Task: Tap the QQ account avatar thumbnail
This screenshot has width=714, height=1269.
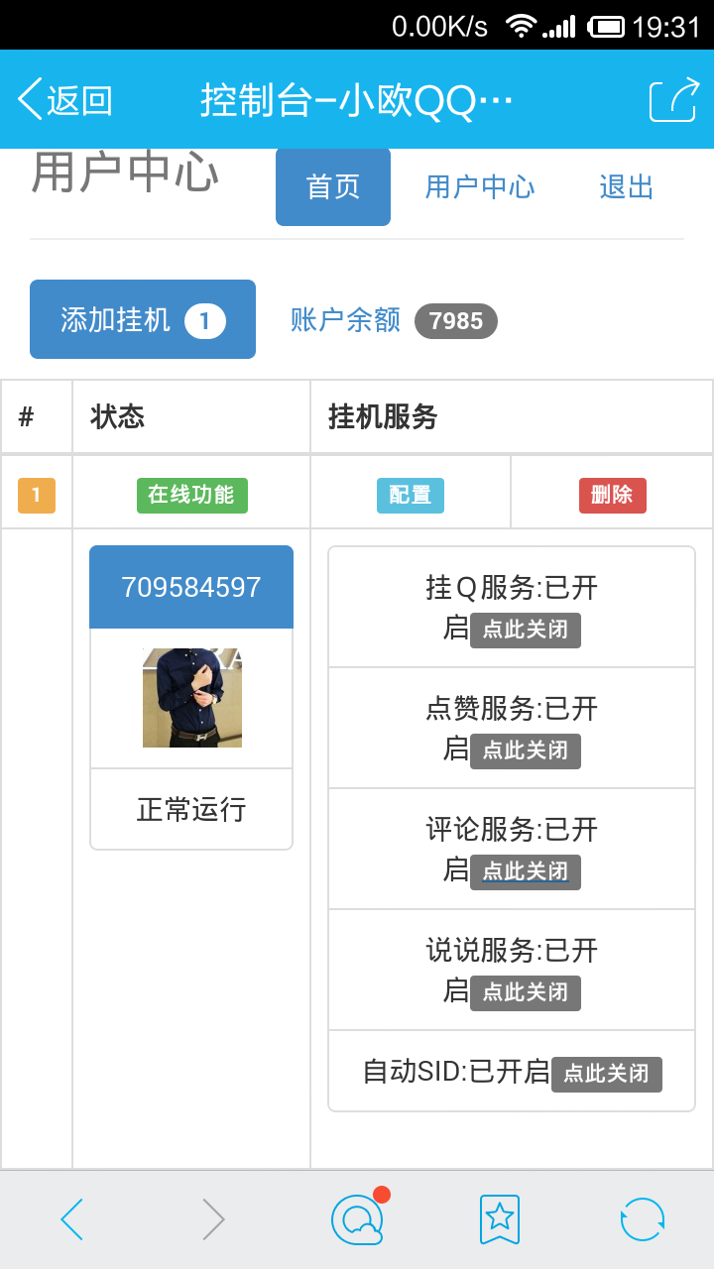Action: [191, 698]
